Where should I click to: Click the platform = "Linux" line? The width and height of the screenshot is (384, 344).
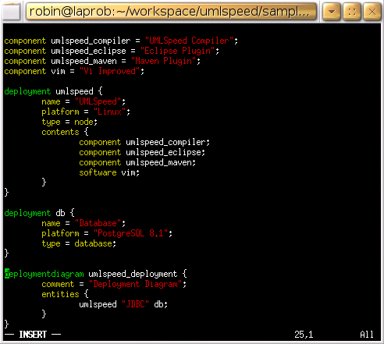tap(86, 112)
